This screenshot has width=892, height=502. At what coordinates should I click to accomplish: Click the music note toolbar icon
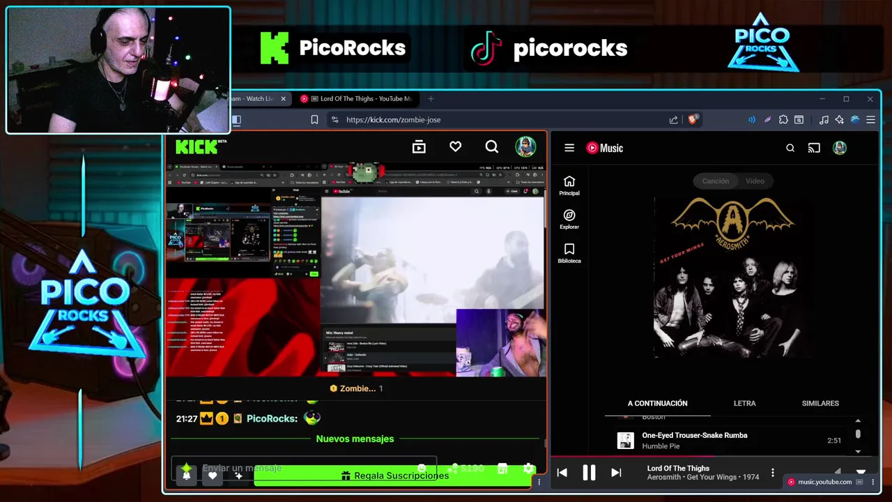[x=824, y=120]
